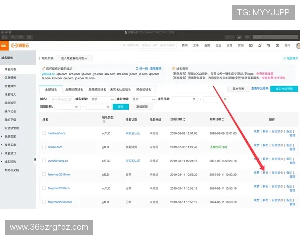Image resolution: width=300 pixels, height=240 pixels.
Task: Click 管理 link for ferryman2019.com
Action: coord(292,204)
